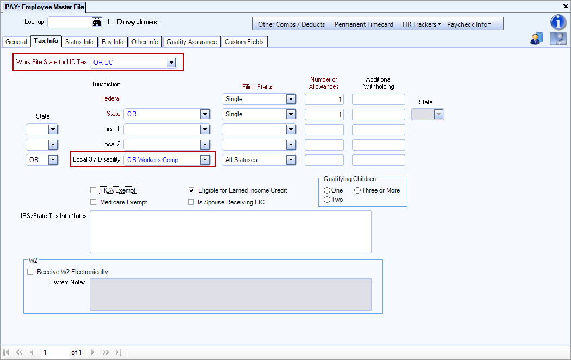Open the blue information icon
571x360 pixels.
[x=559, y=22]
